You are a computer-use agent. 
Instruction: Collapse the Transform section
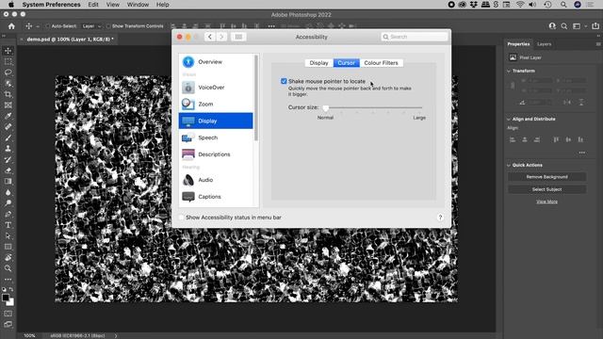[509, 72]
